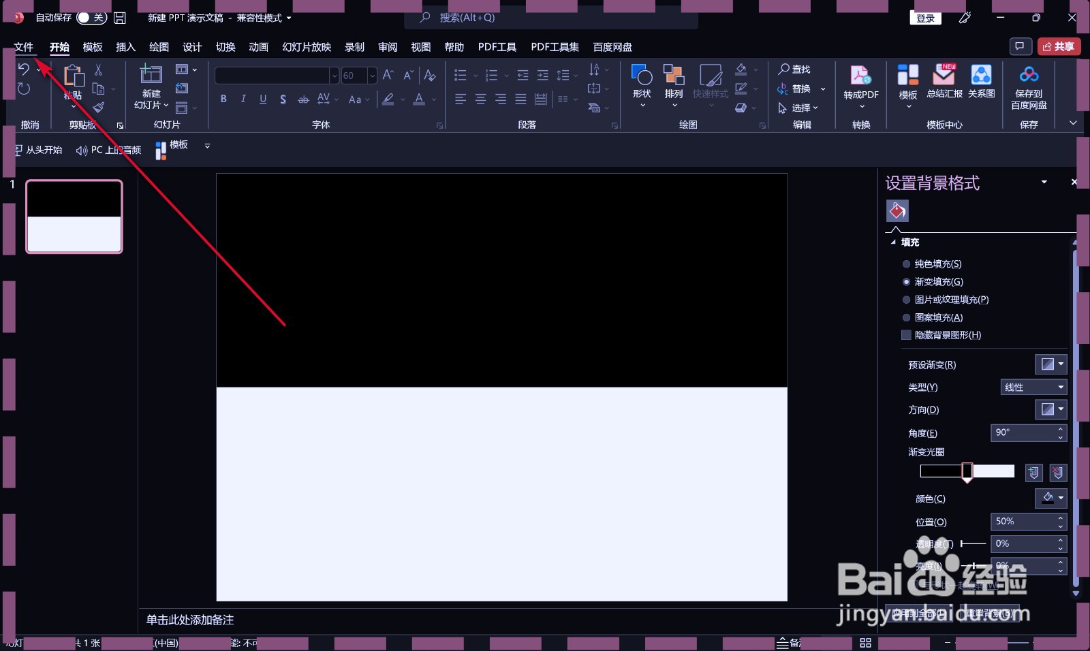1090x651 pixels.
Task: Open the font size 60 dropdown
Action: [372, 76]
